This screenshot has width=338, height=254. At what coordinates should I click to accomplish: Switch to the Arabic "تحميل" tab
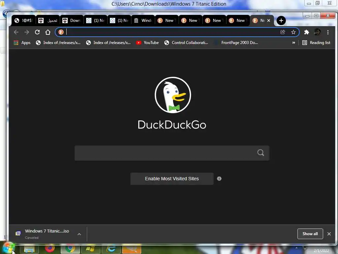click(48, 21)
